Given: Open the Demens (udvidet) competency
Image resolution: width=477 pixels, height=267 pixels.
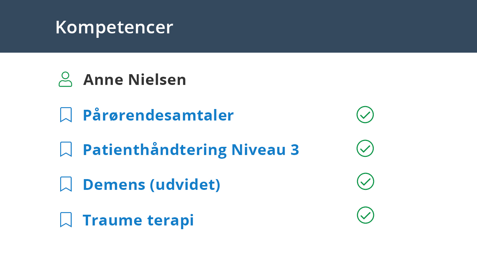Looking at the screenshot, I should click(x=152, y=185).
